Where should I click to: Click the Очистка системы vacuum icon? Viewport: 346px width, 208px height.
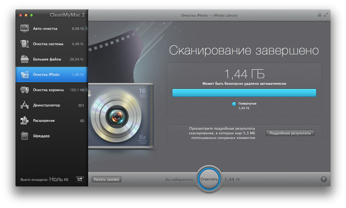pos(25,44)
